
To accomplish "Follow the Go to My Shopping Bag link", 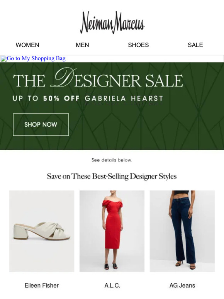I will [x=36, y=58].
